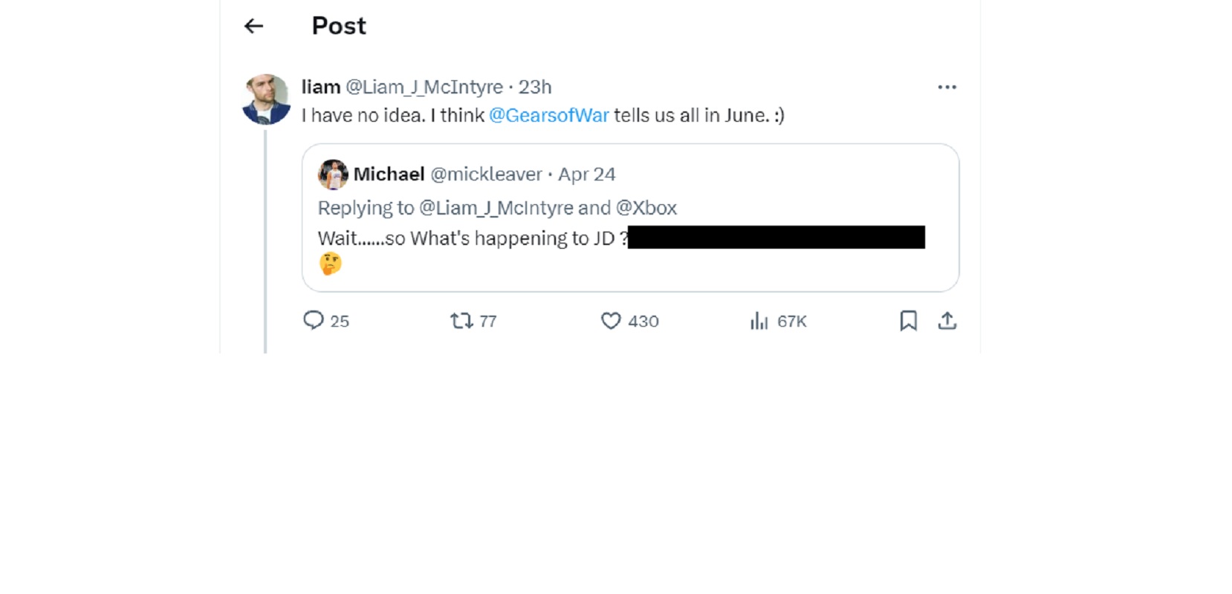Click the share upload icon
Image resolution: width=1232 pixels, height=594 pixels.
[x=947, y=321]
